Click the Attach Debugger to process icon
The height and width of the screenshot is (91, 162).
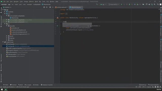pos(137,5)
